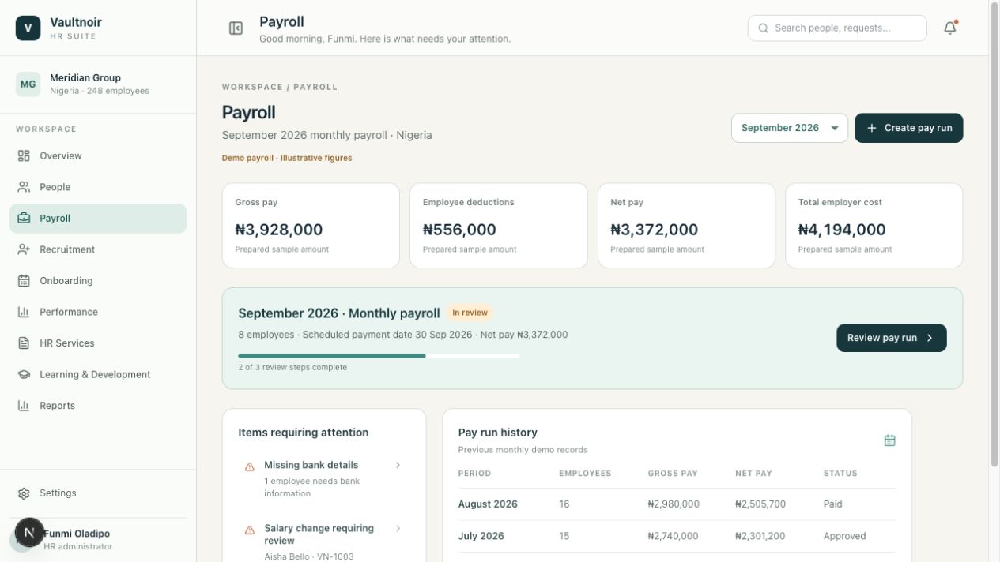Click the Net pay ₦3,372,000 card

tap(686, 226)
